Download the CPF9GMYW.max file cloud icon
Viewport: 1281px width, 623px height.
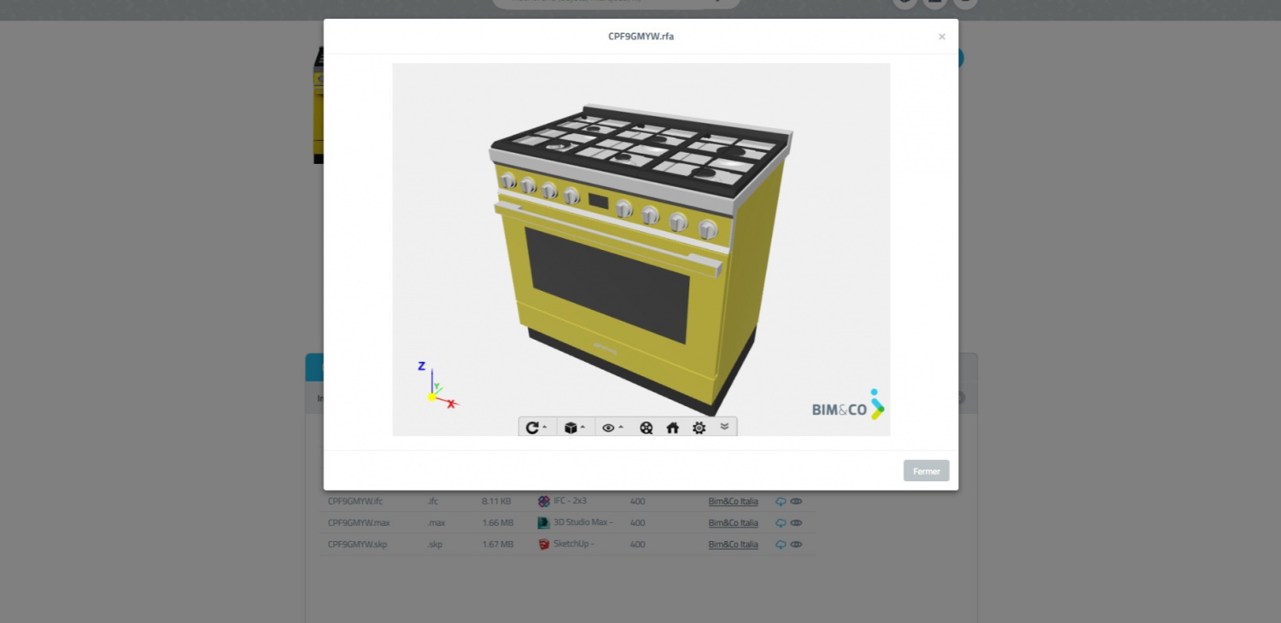(x=781, y=523)
